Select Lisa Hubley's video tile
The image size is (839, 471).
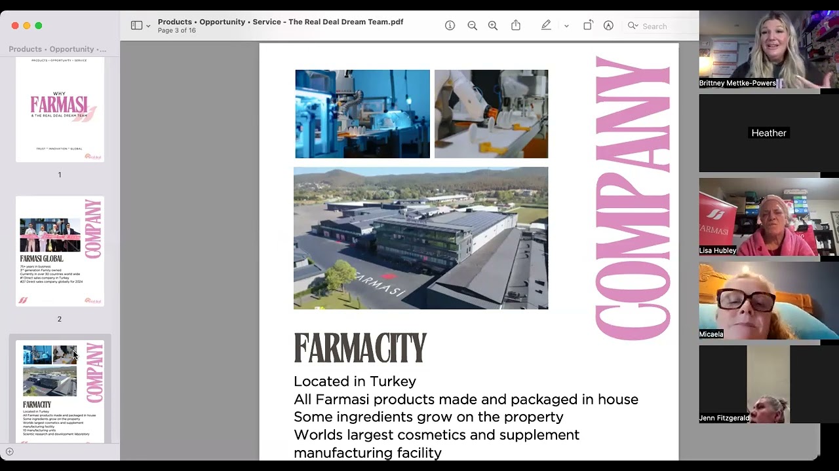[769, 217]
